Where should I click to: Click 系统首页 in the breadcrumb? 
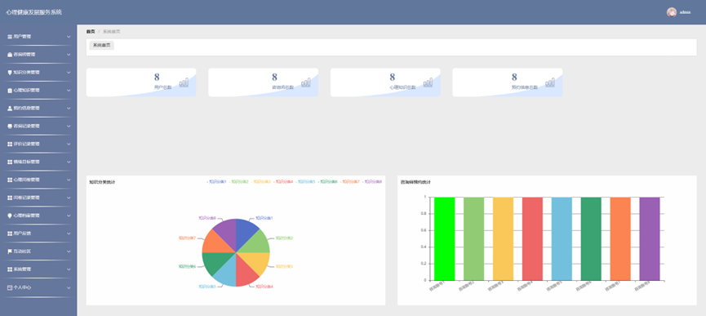tap(111, 32)
